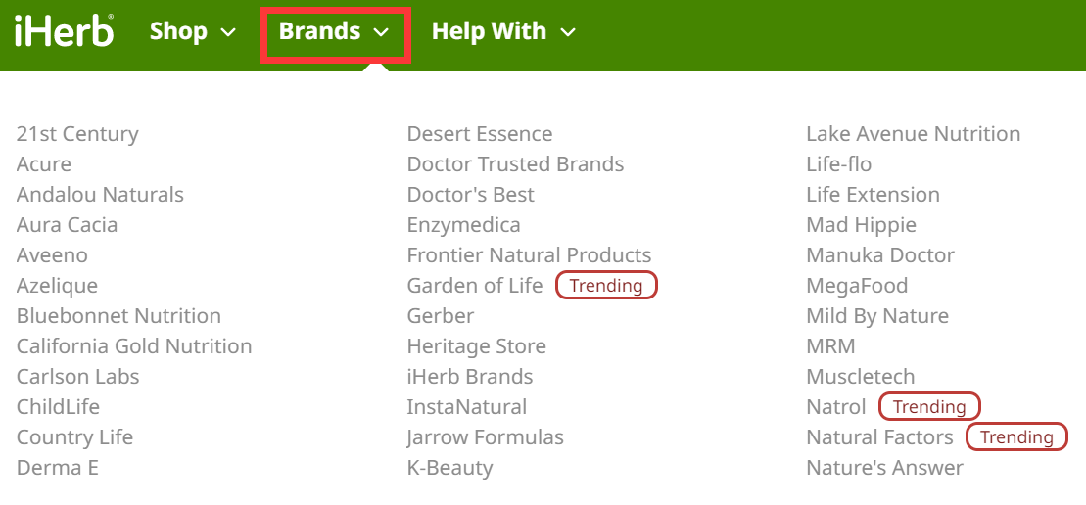This screenshot has height=505, width=1086.
Task: Open Nature's Answer brand page
Action: pyautogui.click(x=885, y=468)
